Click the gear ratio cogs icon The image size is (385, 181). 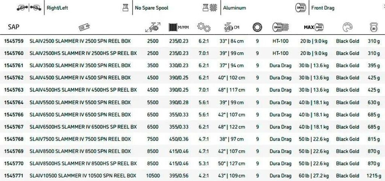203,27
